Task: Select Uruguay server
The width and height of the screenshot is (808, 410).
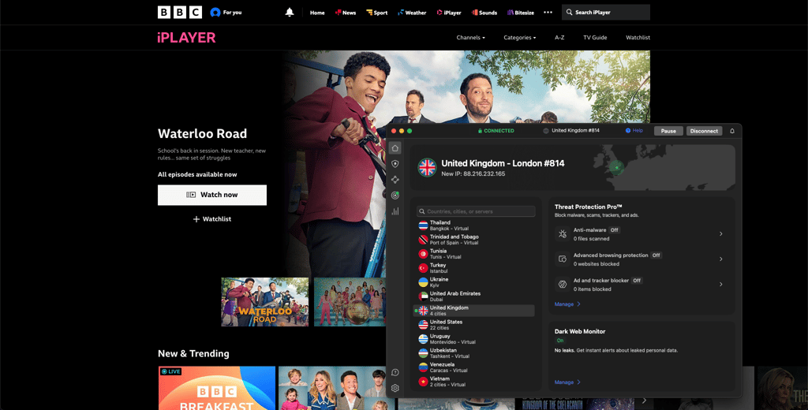Action: coord(474,339)
